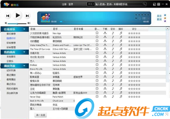Open the main menu list icon in title bar
Screen dimensions: 170x119
point(159,4)
